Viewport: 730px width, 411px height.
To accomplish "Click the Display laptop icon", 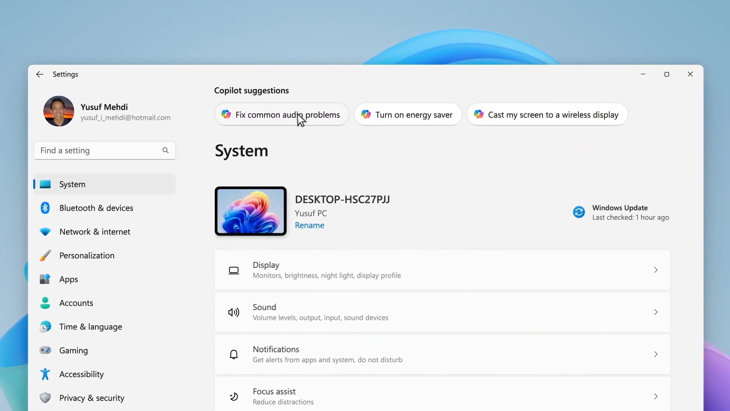I will tap(234, 270).
